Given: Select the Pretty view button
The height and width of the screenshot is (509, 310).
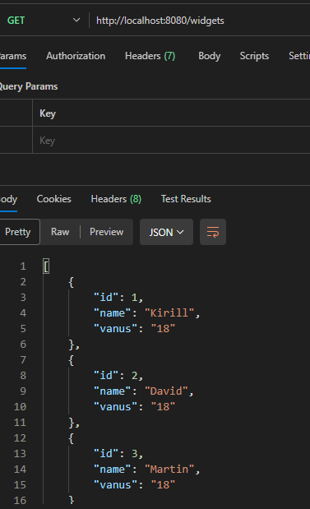Looking at the screenshot, I should click(19, 232).
